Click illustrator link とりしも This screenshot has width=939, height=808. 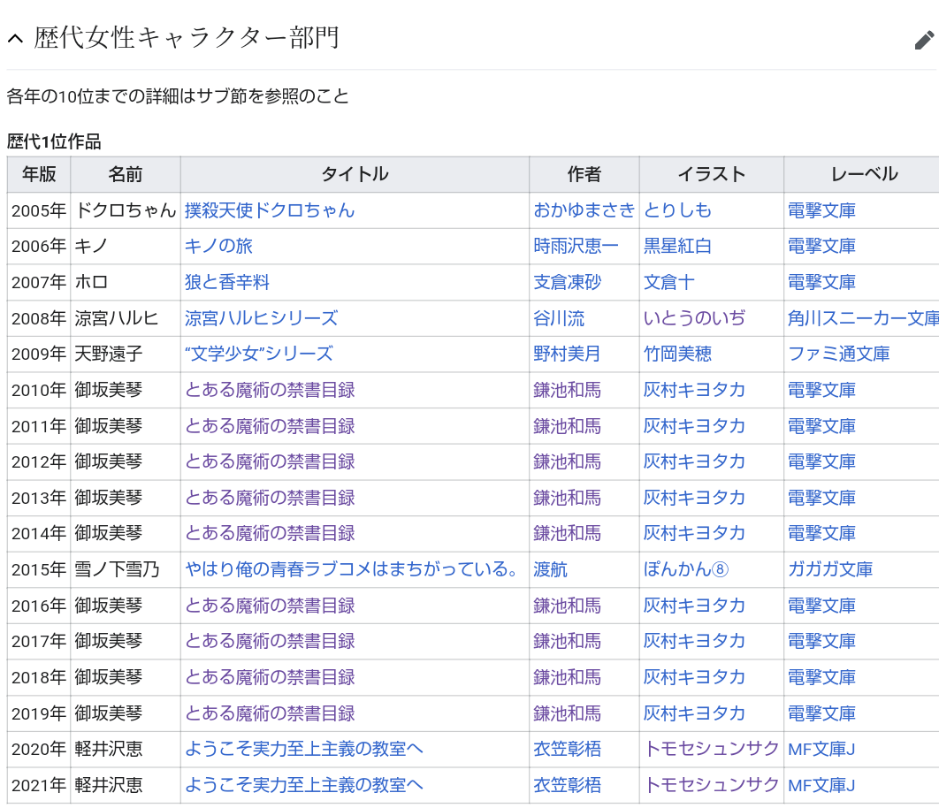[x=677, y=210]
